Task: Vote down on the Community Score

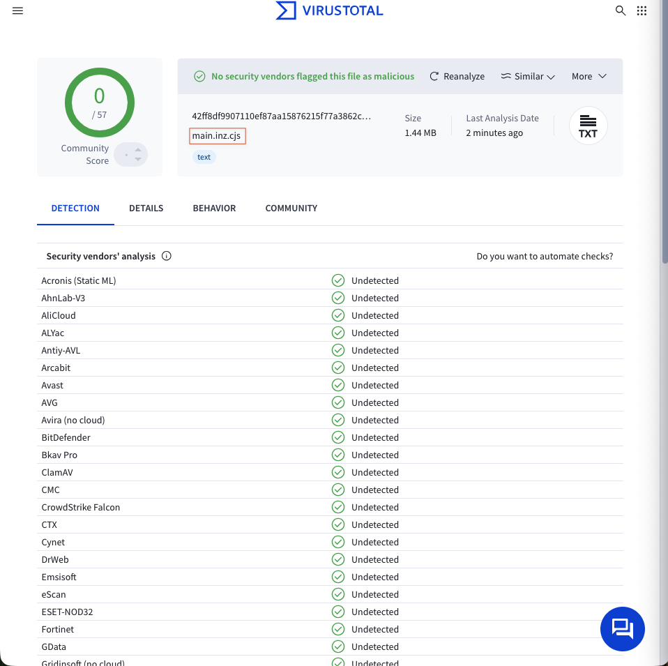Action: [x=138, y=159]
